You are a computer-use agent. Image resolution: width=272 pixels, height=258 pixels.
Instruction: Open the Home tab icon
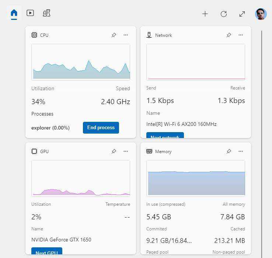(x=14, y=13)
